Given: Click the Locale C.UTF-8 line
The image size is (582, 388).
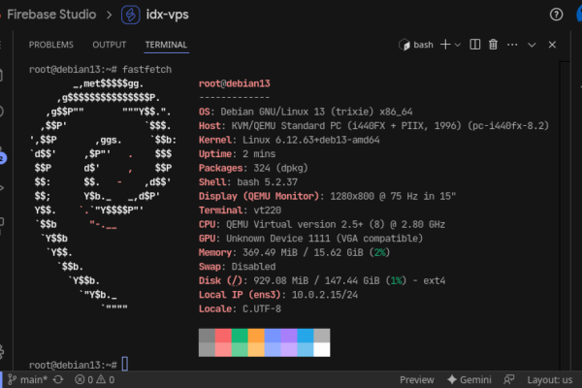Looking at the screenshot, I should click(240, 308).
